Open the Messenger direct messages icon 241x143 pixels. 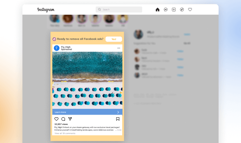166,9
